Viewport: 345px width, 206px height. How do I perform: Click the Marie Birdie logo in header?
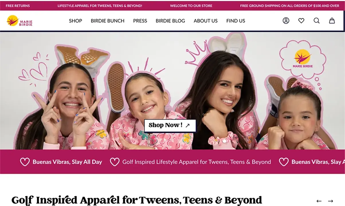[19, 21]
